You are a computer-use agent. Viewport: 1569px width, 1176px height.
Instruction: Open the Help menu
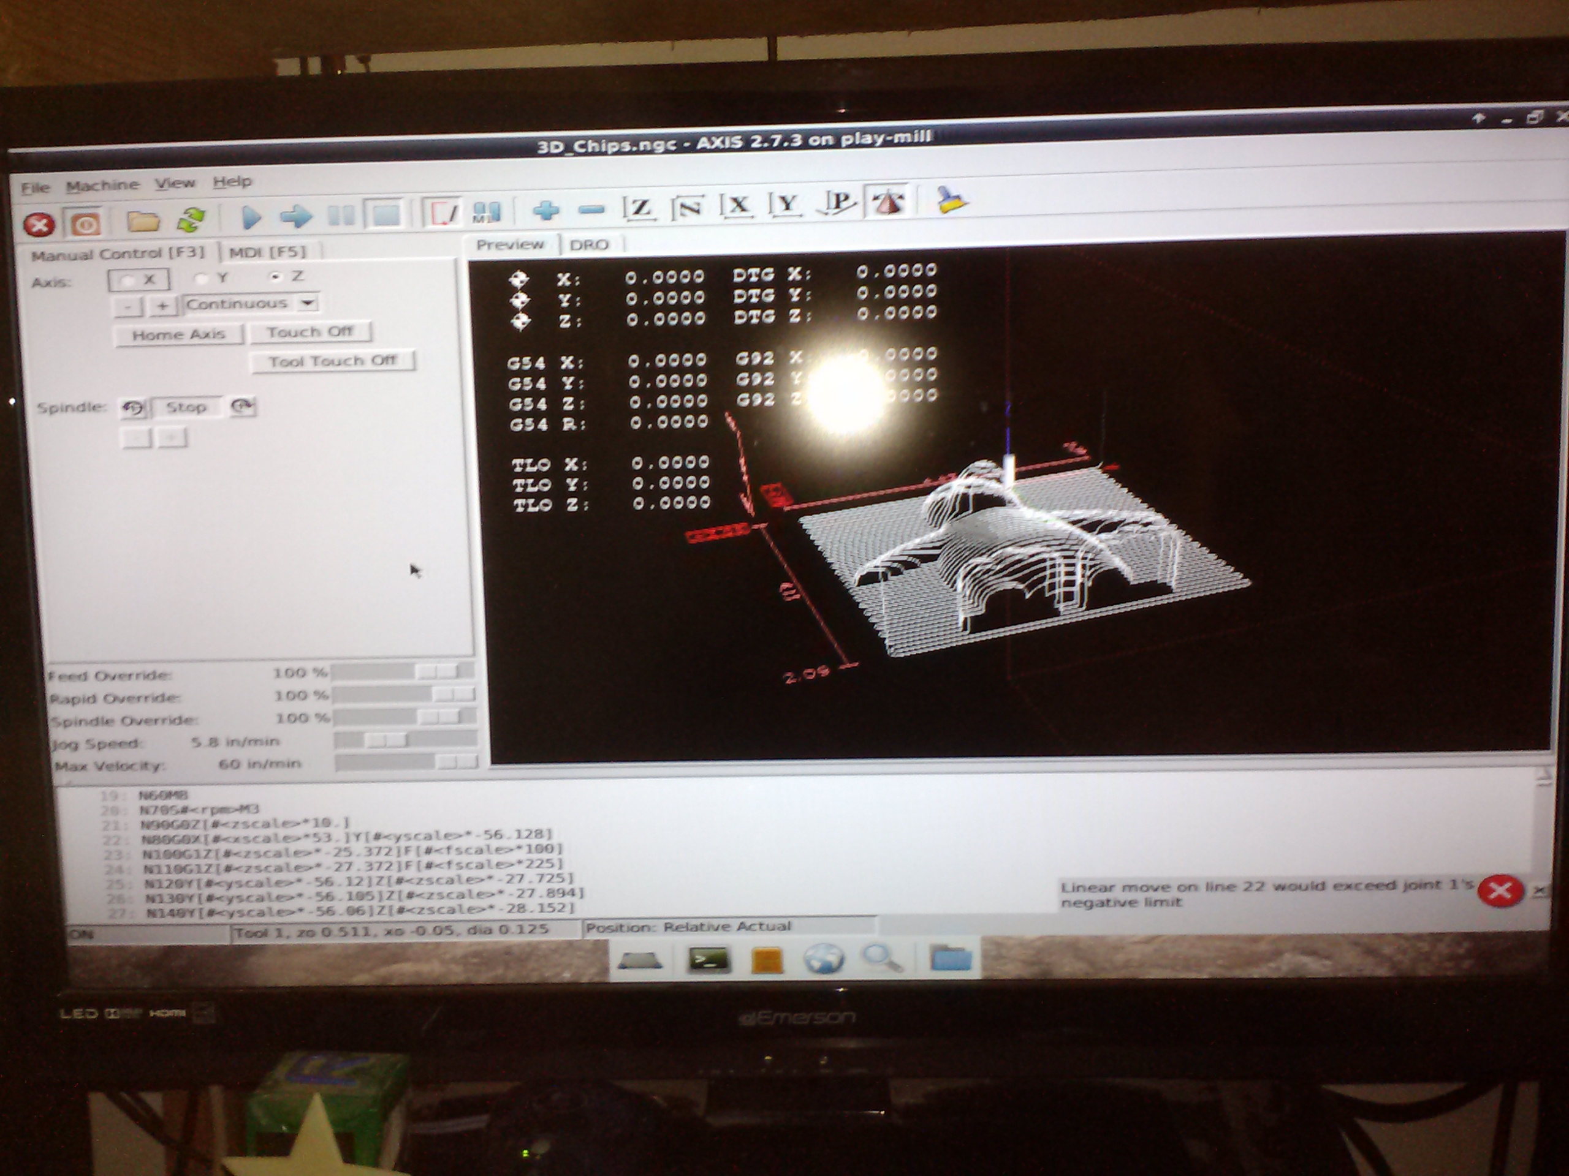tap(233, 181)
